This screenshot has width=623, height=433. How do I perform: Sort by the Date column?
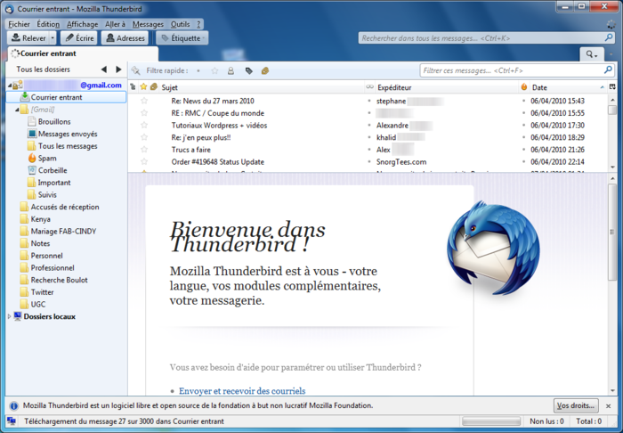(x=569, y=87)
